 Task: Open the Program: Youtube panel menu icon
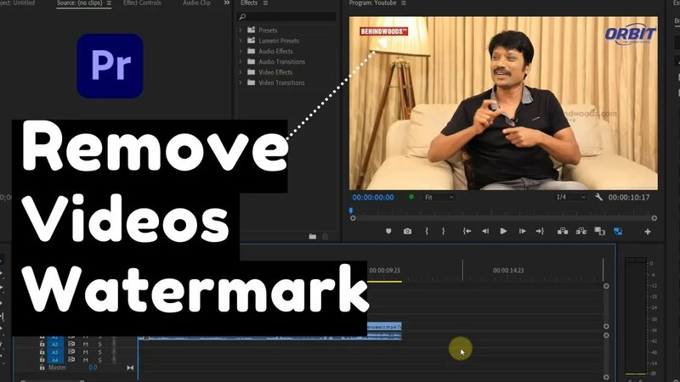coord(403,3)
